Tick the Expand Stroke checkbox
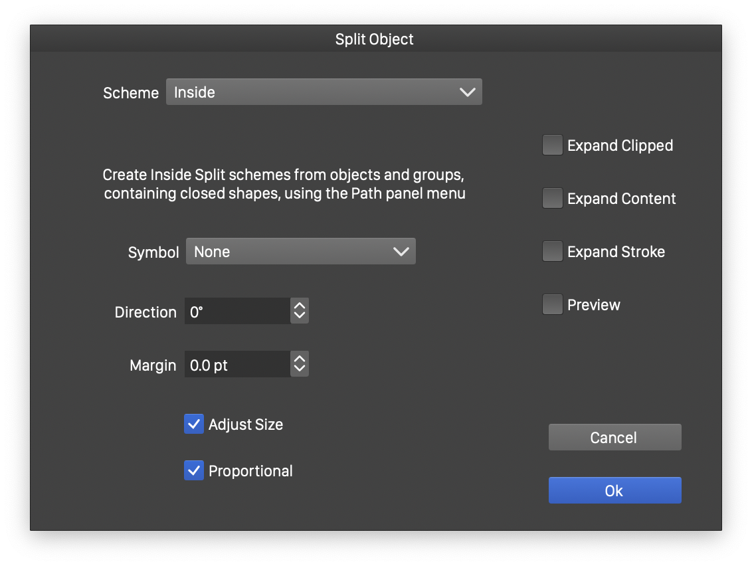The width and height of the screenshot is (752, 566). pos(553,252)
